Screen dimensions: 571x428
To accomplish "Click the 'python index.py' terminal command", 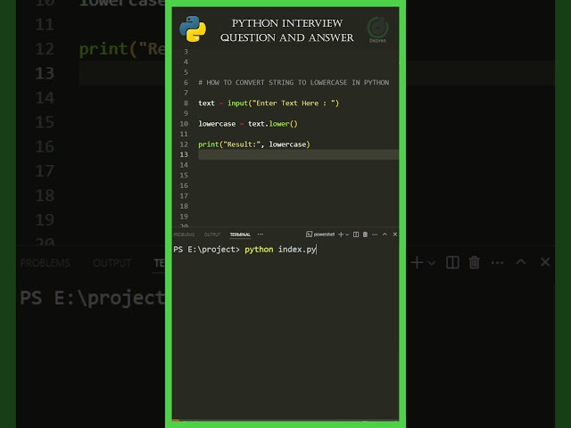I will [x=280, y=250].
